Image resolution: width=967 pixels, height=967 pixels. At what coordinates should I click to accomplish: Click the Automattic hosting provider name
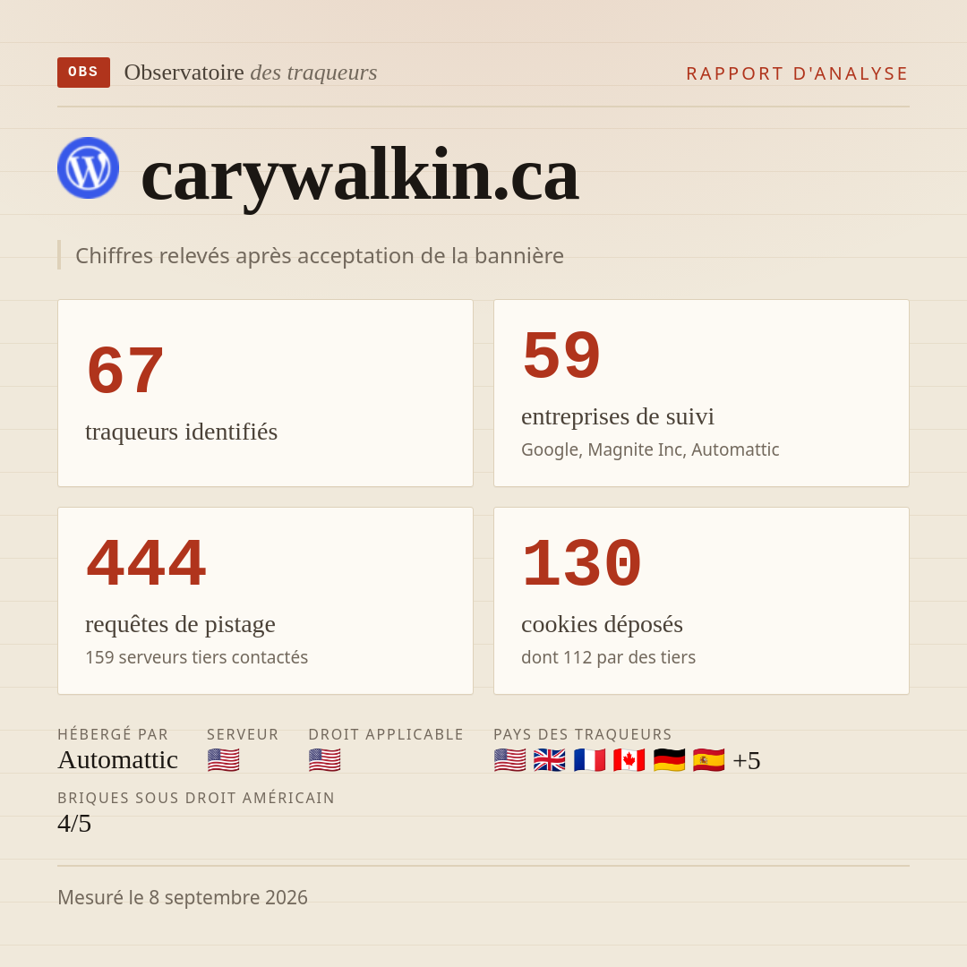[x=118, y=760]
